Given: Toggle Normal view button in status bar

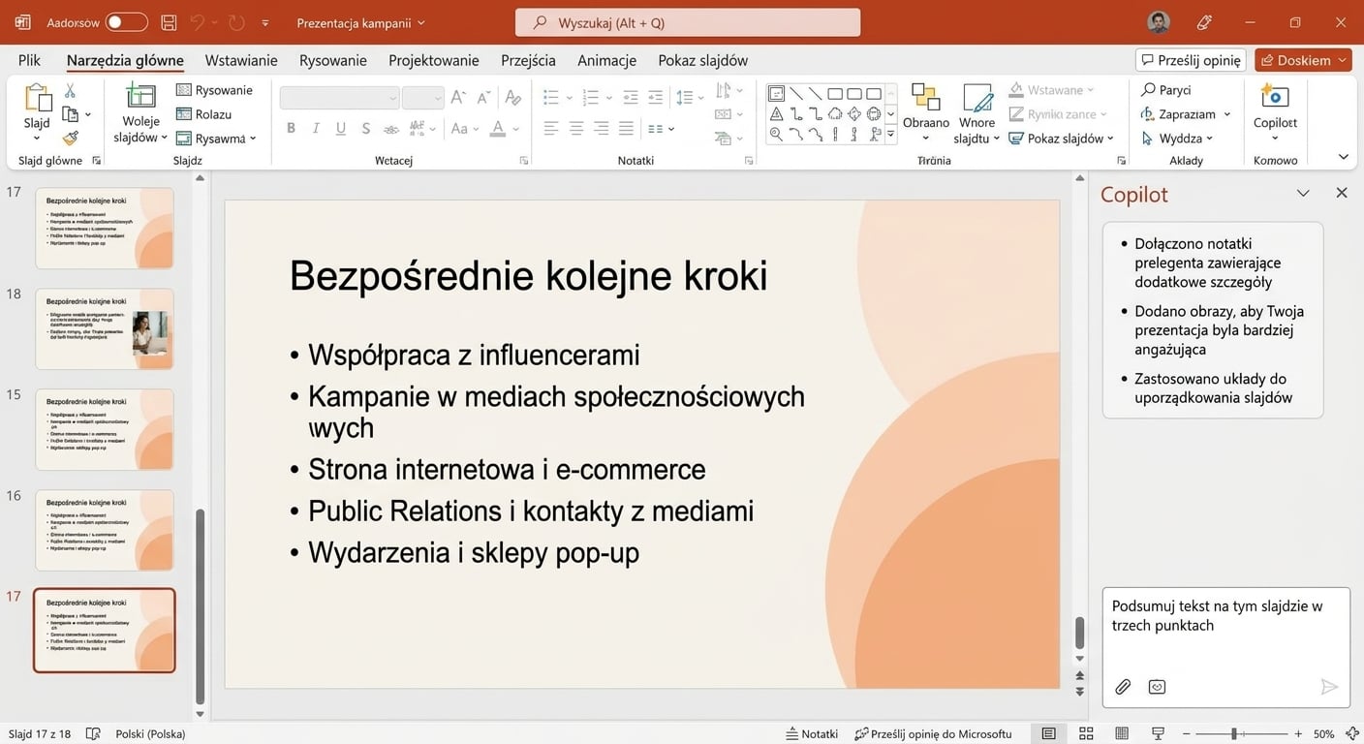Looking at the screenshot, I should pos(1049,733).
